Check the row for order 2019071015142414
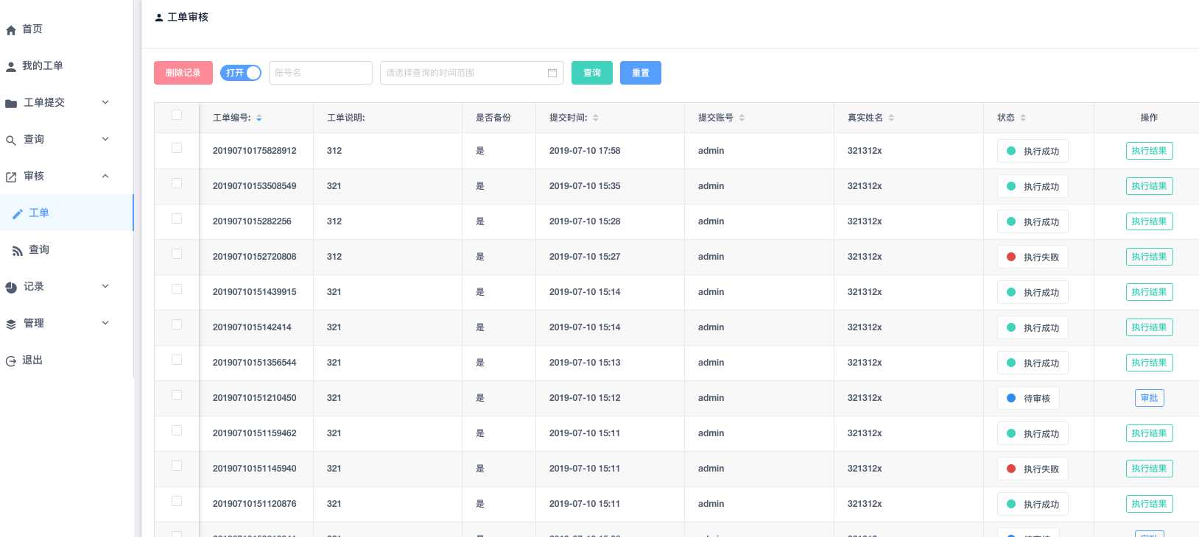This screenshot has height=537, width=1199. coord(177,324)
